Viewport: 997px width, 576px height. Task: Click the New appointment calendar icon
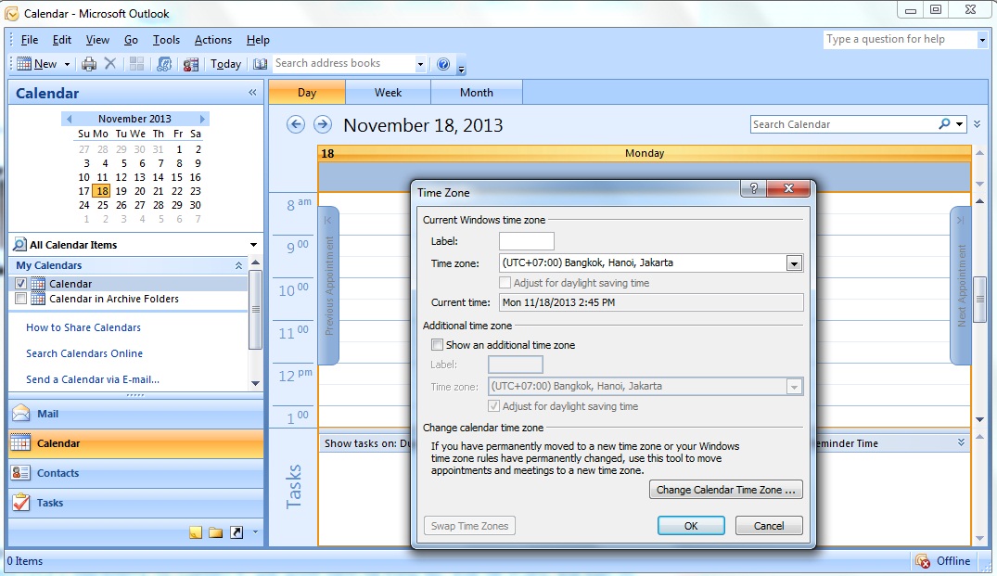pos(23,64)
